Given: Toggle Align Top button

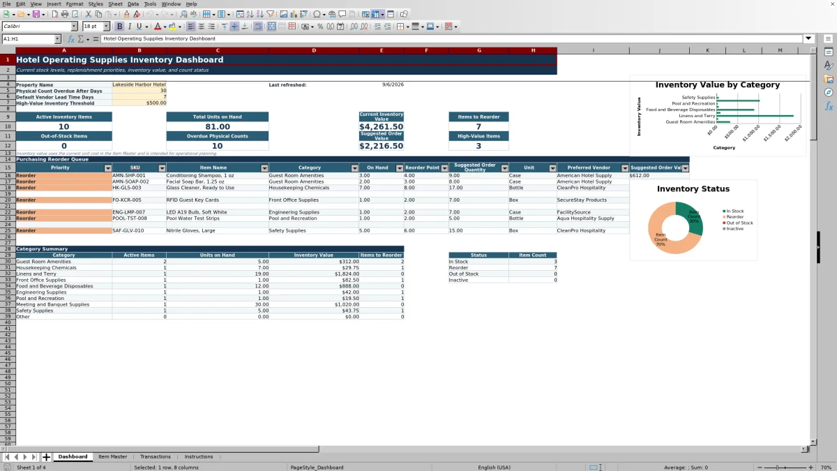Looking at the screenshot, I should [224, 27].
